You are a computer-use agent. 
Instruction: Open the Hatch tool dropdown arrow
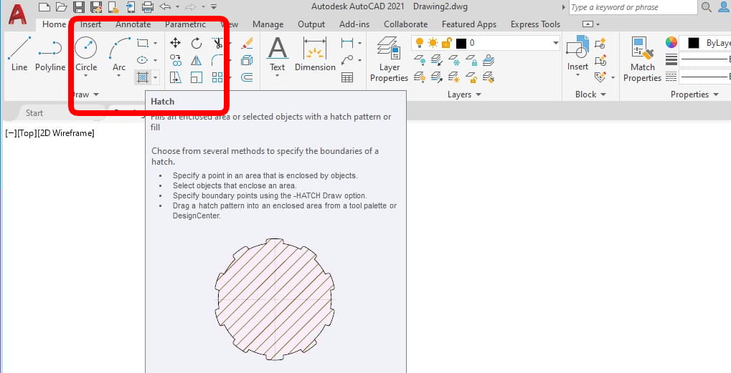point(155,77)
